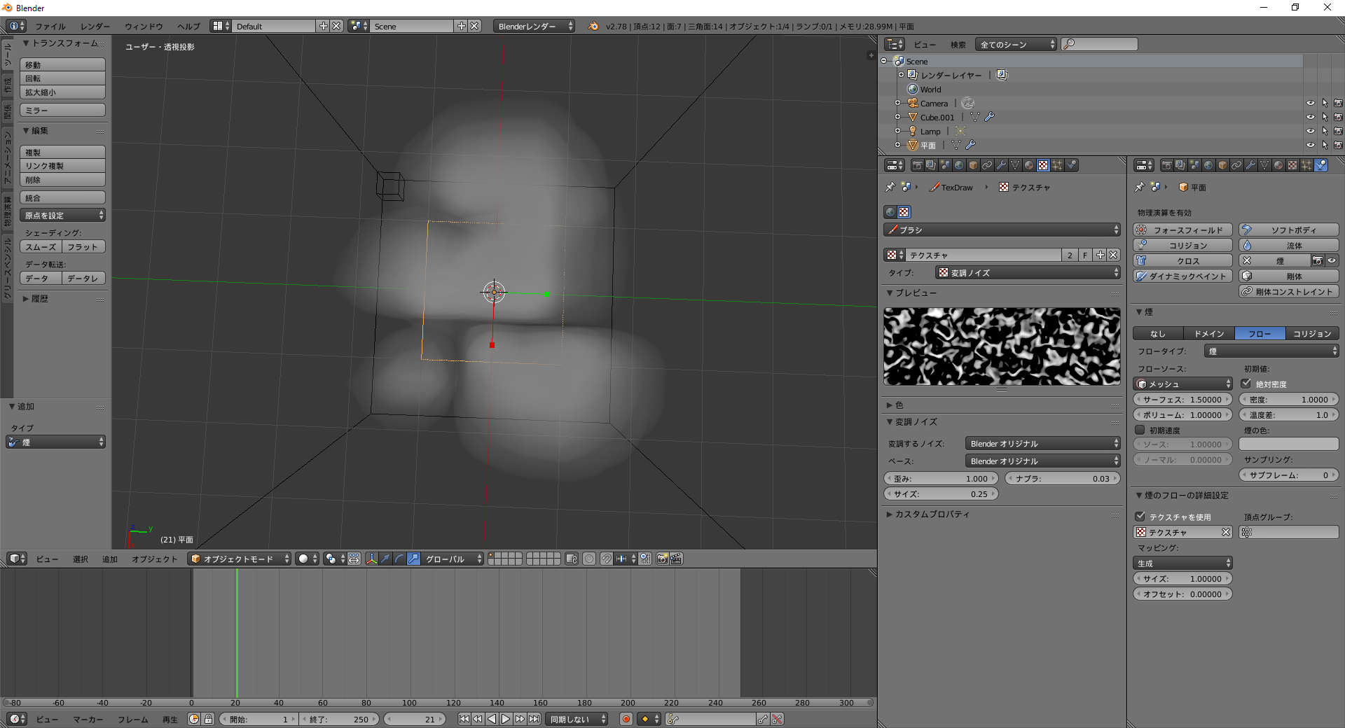This screenshot has height=728, width=1345.
Task: Click the OpenGL render camera icon
Action: (662, 559)
